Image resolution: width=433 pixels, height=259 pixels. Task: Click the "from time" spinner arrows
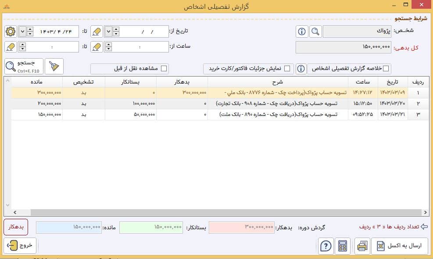point(108,47)
